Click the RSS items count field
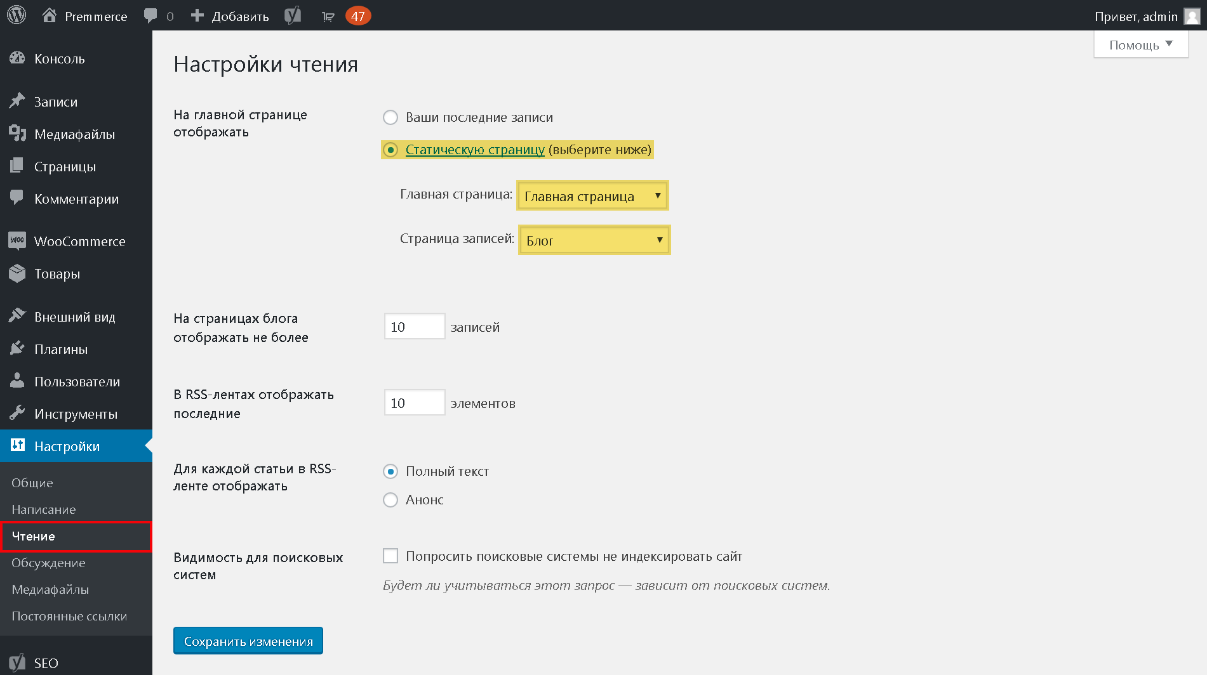Image resolution: width=1207 pixels, height=675 pixels. pos(415,402)
